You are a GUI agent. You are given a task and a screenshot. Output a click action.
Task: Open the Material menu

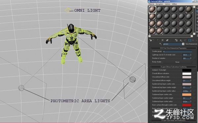151,4
